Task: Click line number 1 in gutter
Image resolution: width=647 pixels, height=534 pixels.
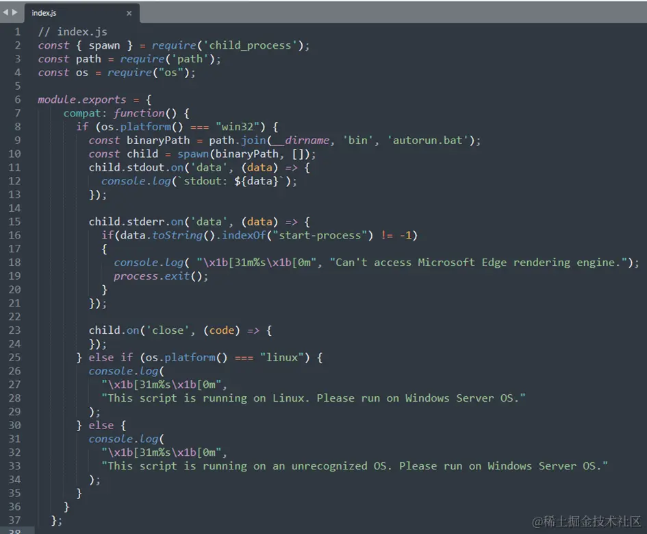Action: (x=17, y=32)
